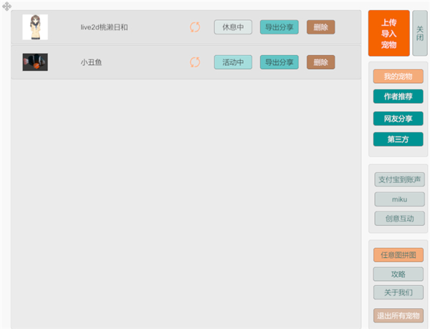Click 退出所有宠物 to exit all pets

(x=399, y=315)
